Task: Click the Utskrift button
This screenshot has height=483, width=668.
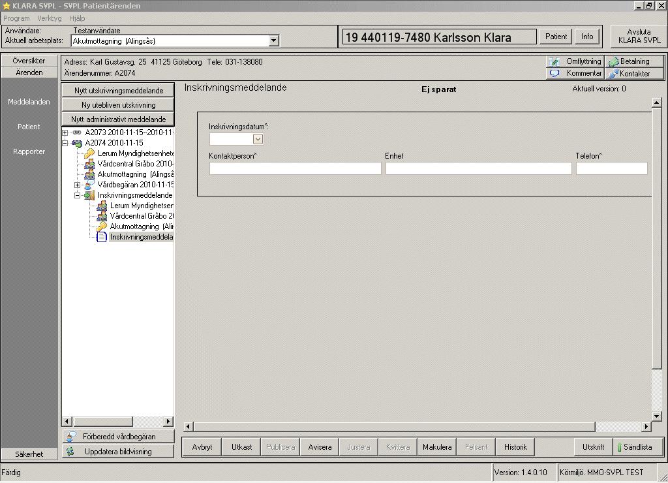Action: coord(594,447)
